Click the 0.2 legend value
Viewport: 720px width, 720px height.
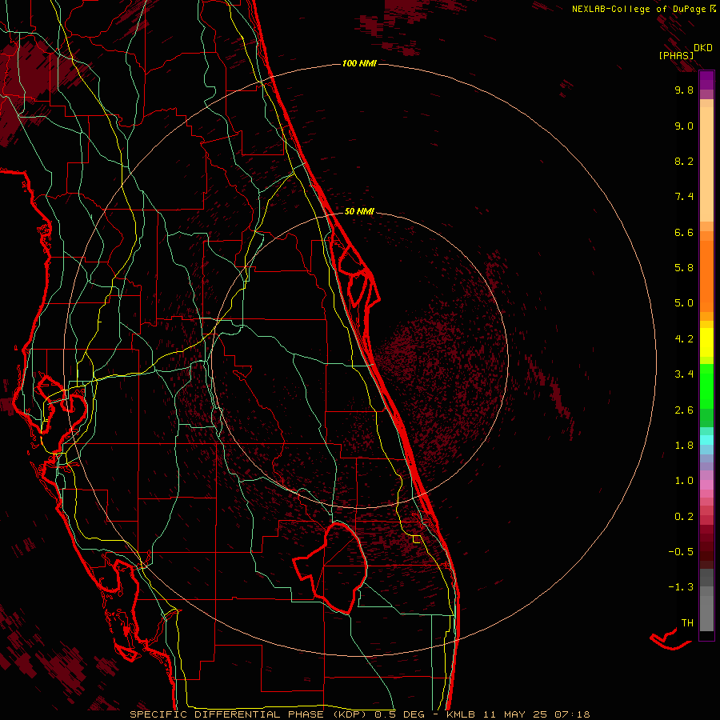click(x=684, y=517)
